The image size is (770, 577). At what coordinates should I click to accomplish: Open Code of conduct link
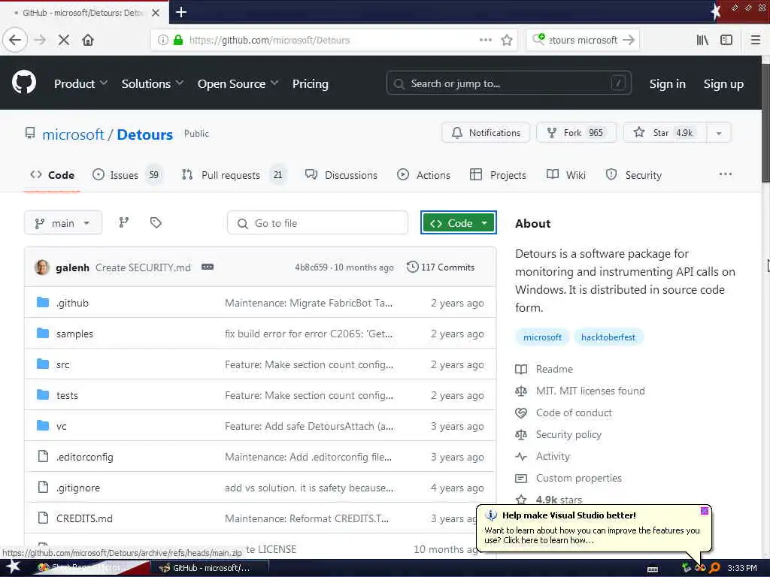(574, 412)
